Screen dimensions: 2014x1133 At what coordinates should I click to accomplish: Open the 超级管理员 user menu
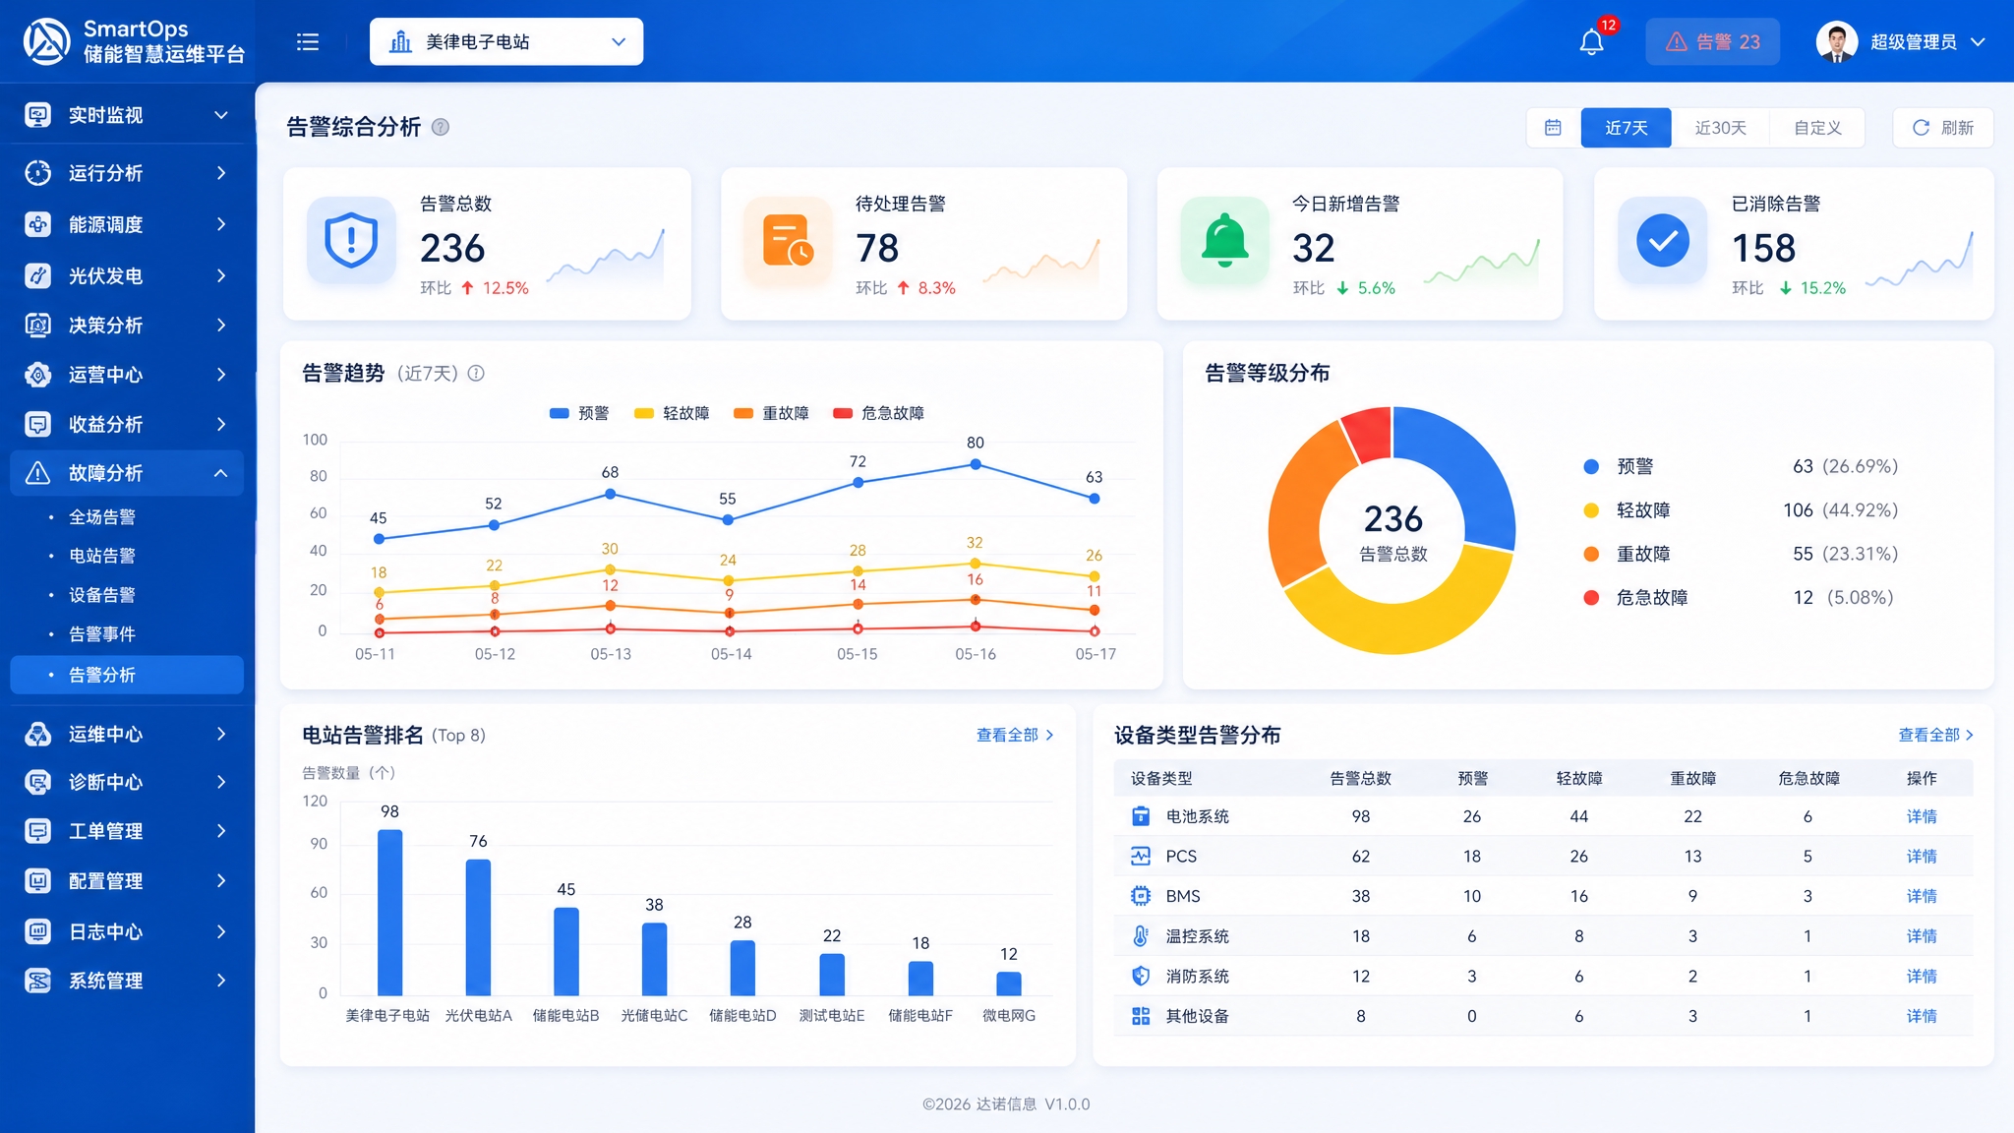(x=1902, y=42)
